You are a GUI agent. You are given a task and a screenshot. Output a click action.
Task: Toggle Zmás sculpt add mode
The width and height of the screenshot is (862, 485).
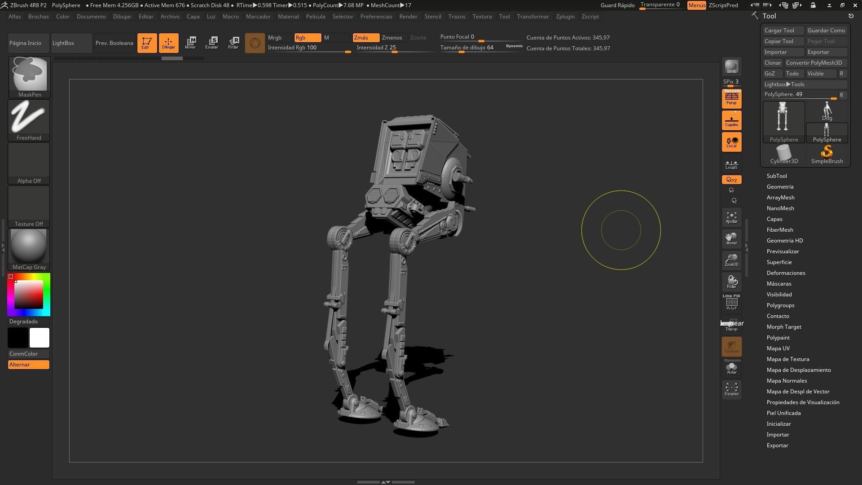pos(366,38)
